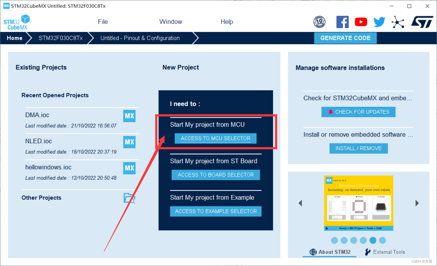The height and width of the screenshot is (266, 437).
Task: Open the Help menu
Action: pos(227,22)
